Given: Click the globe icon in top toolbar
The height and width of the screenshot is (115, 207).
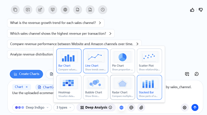Looking at the screenshot, I should coord(65,10).
